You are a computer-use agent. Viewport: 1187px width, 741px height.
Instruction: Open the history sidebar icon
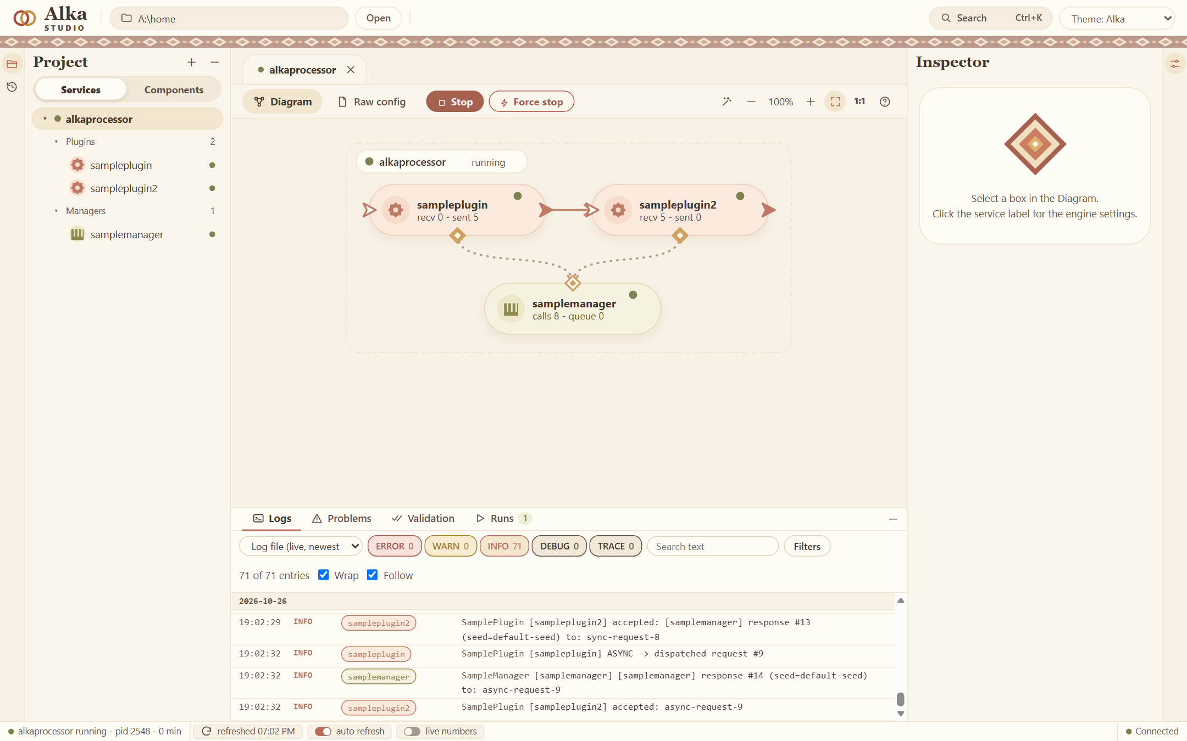[12, 87]
